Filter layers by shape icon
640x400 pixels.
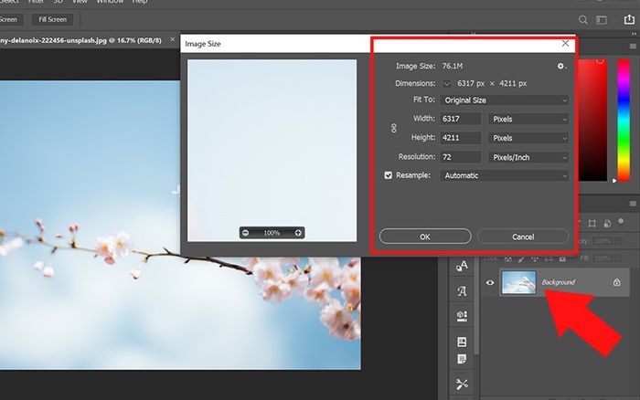pyautogui.click(x=592, y=224)
